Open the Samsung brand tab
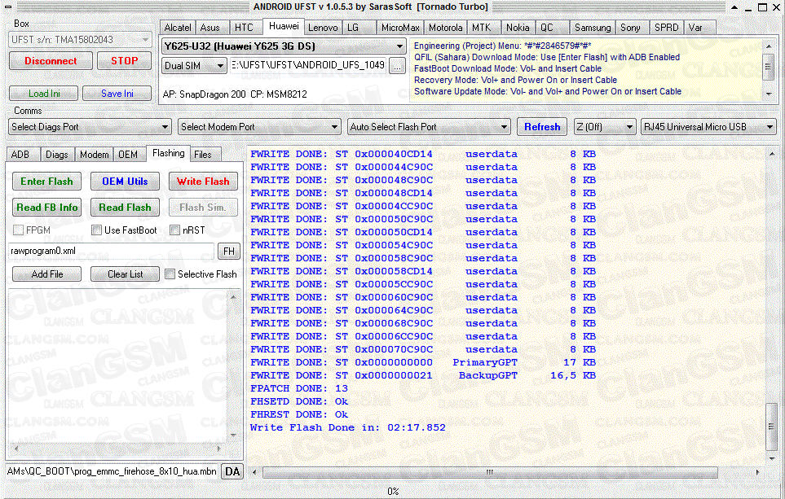Image resolution: width=785 pixels, height=499 pixels. coord(593,28)
